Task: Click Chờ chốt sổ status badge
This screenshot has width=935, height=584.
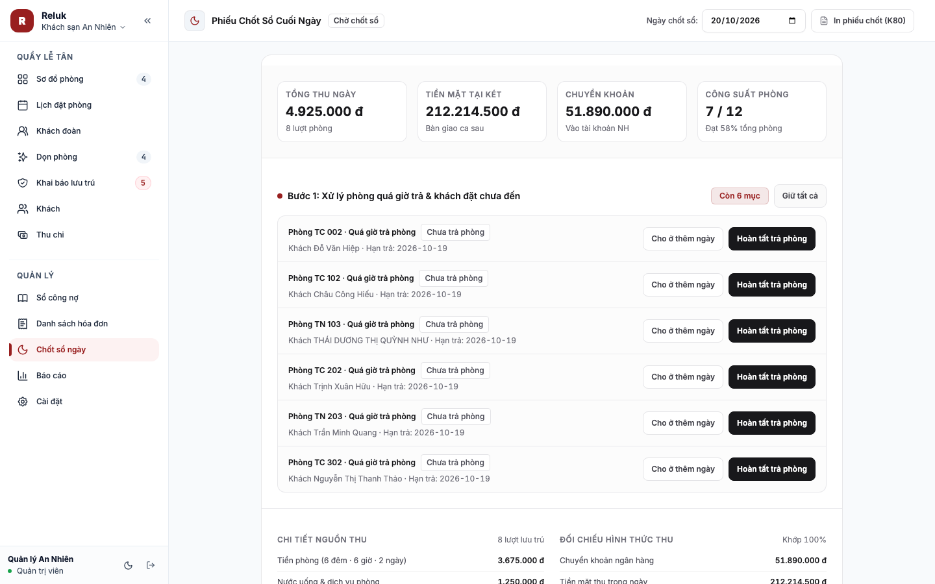Action: 356,21
